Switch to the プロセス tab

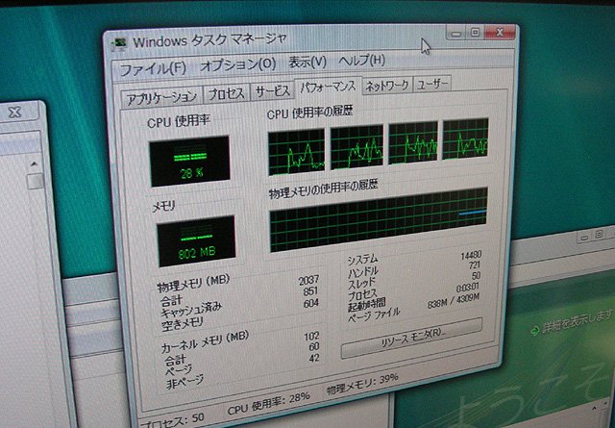click(x=227, y=94)
